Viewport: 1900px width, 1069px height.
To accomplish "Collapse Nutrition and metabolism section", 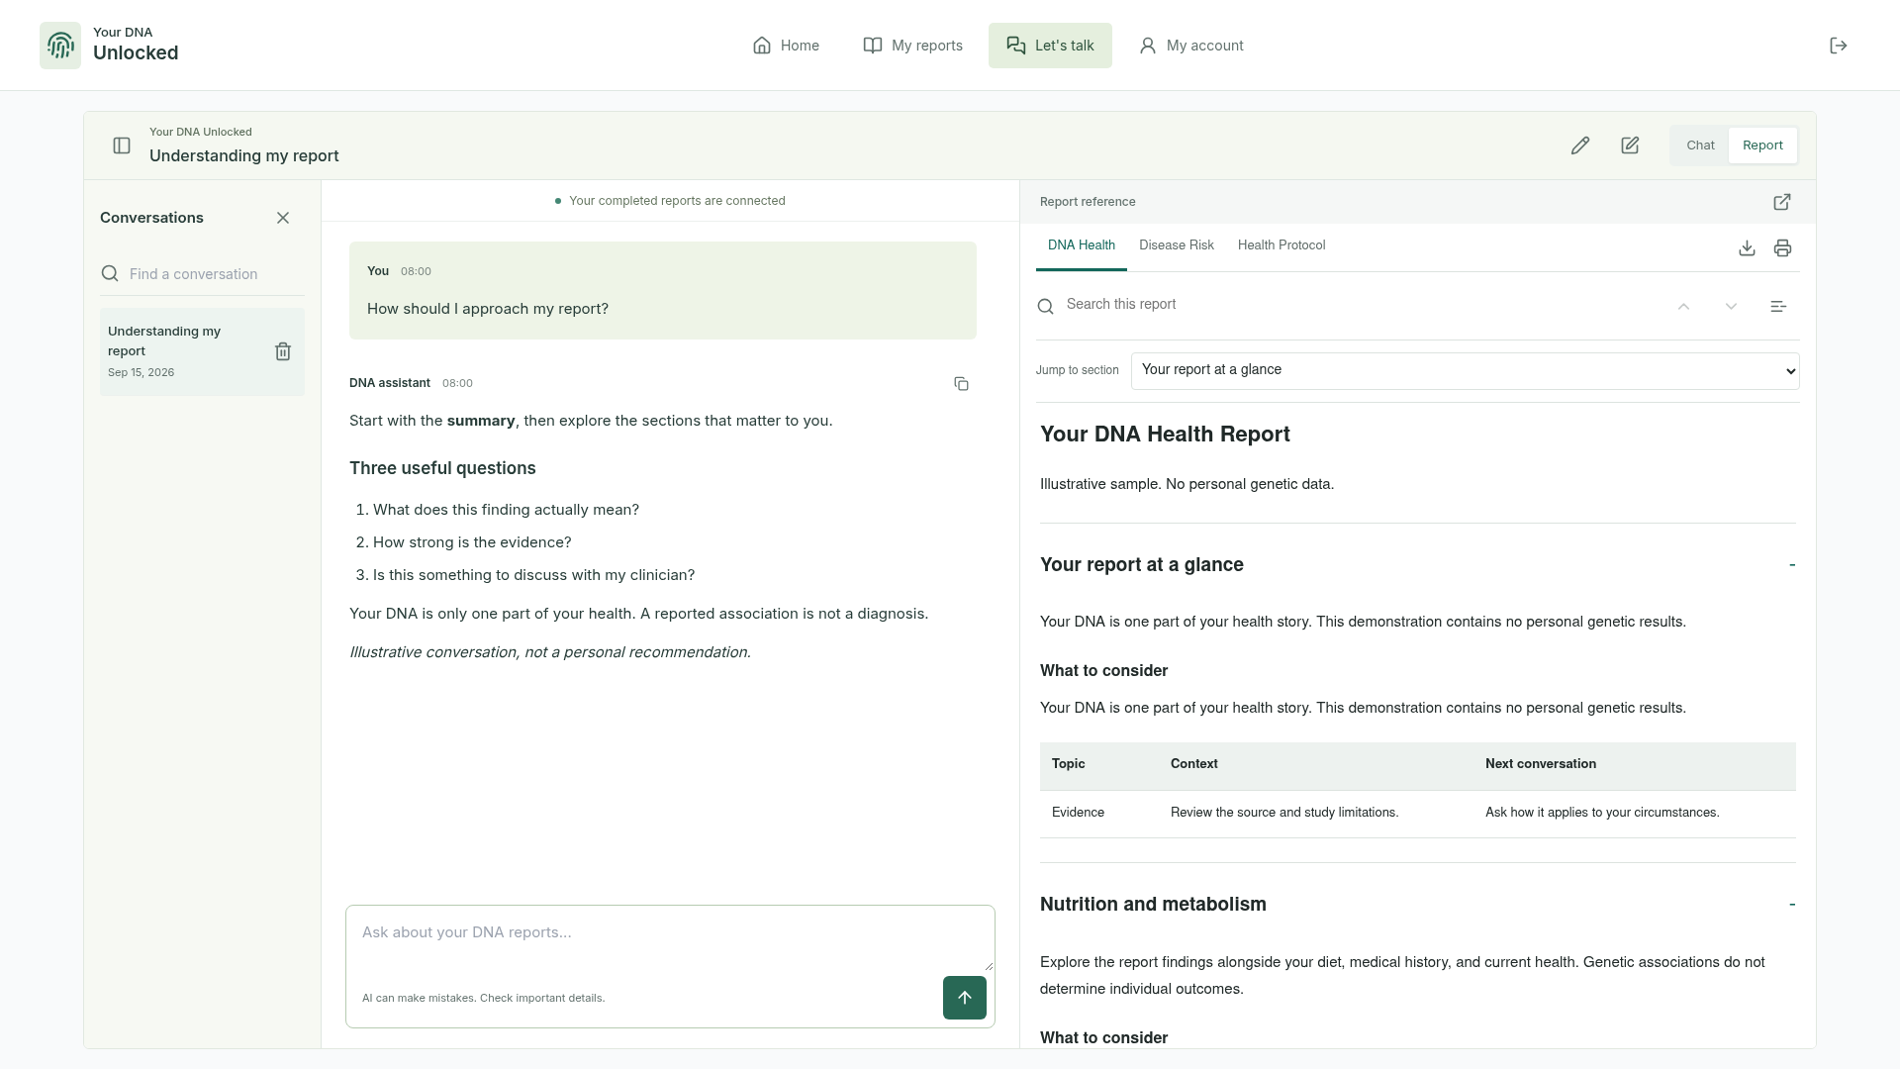I will tap(1792, 905).
